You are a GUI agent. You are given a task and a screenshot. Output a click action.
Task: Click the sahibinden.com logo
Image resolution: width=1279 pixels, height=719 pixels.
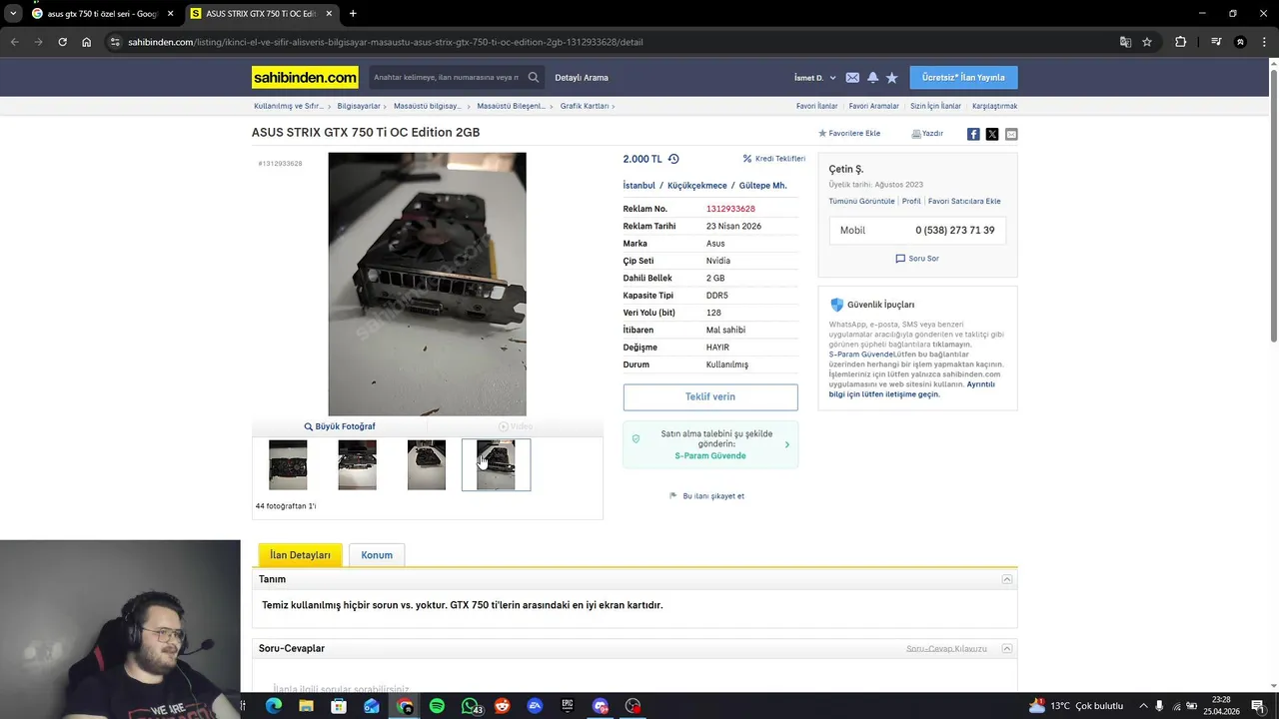[x=305, y=77]
